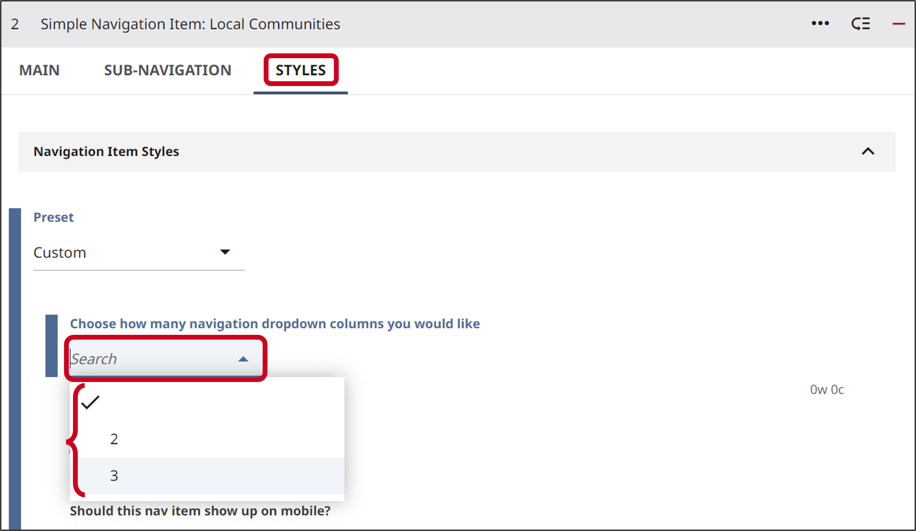The width and height of the screenshot is (916, 531).
Task: Select the checked blank option in list
Action: pyautogui.click(x=207, y=403)
